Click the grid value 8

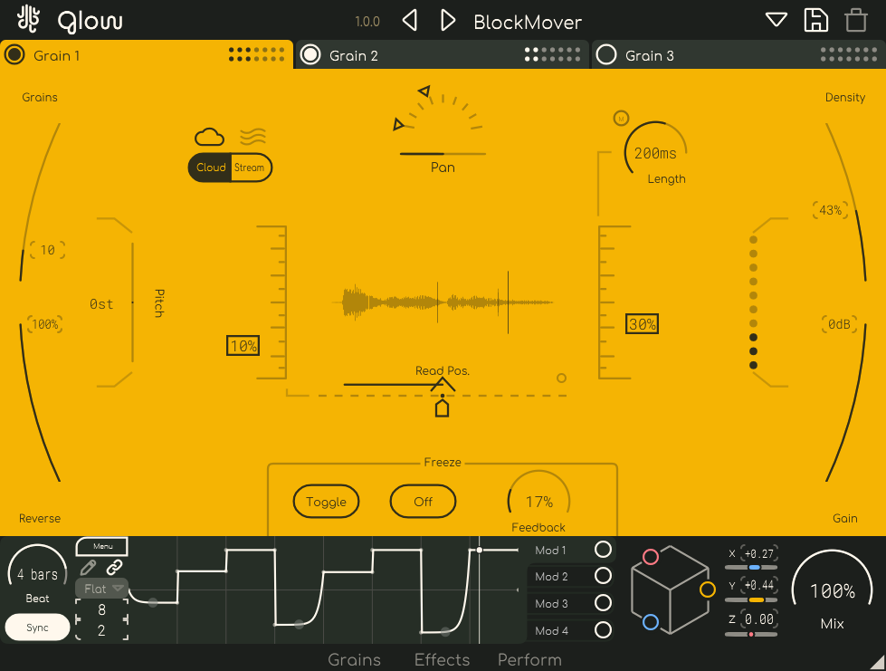click(101, 610)
